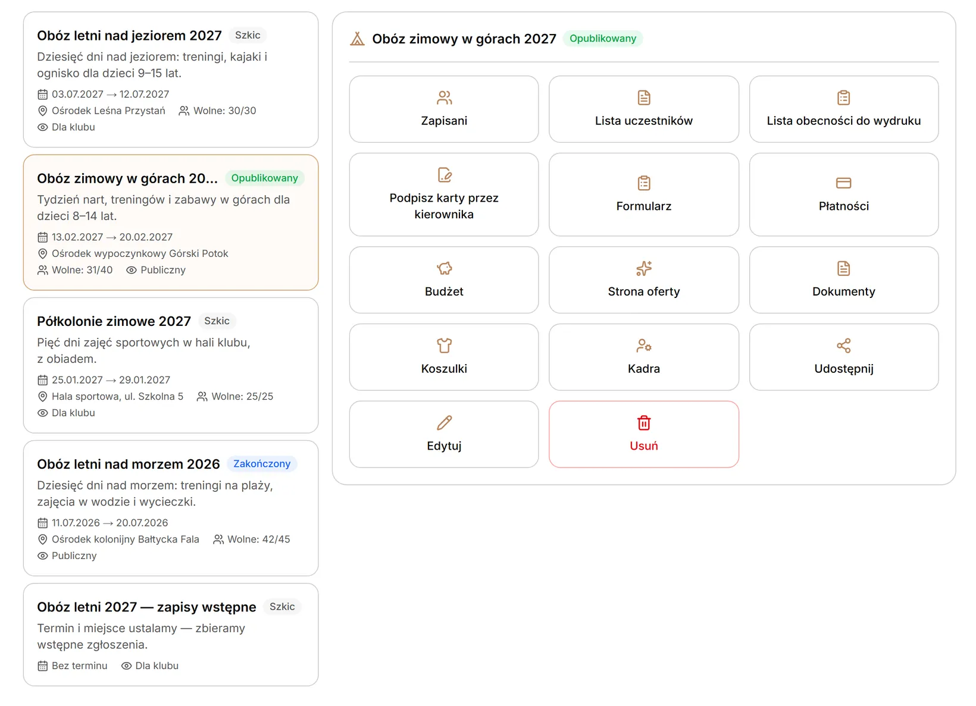Viewport: 976px width, 706px height.
Task: Click the text Ośrodek Leśna Przystań
Action: coord(108,111)
